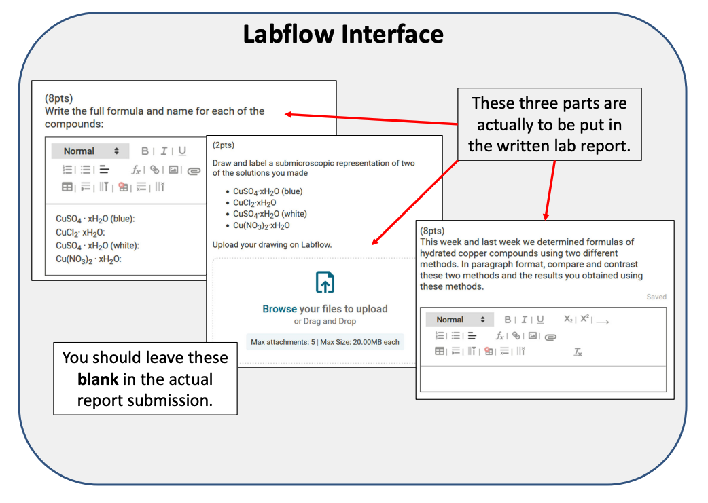Toggle Underline in the compare-methods editor toolbar
The width and height of the screenshot is (708, 503).
click(x=540, y=320)
